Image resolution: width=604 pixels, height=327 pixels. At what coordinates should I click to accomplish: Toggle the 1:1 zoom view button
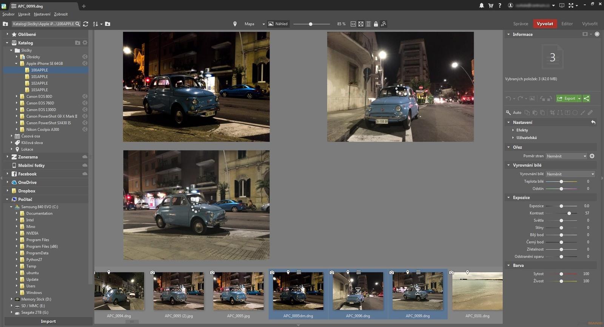pyautogui.click(x=353, y=24)
